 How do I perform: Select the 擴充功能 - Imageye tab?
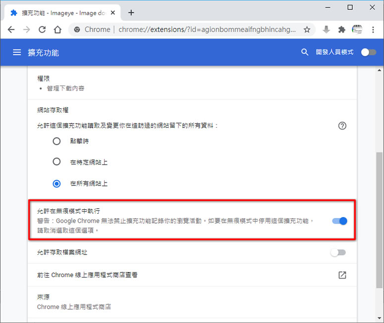pyautogui.click(x=61, y=13)
